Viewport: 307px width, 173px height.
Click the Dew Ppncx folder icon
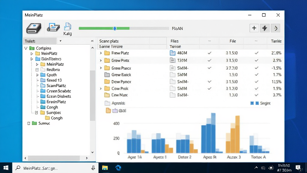(107, 82)
